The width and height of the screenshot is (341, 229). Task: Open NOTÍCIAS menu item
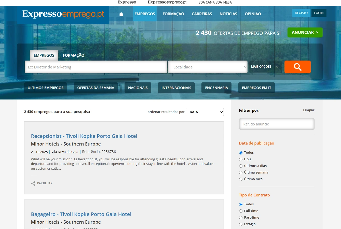[228, 14]
